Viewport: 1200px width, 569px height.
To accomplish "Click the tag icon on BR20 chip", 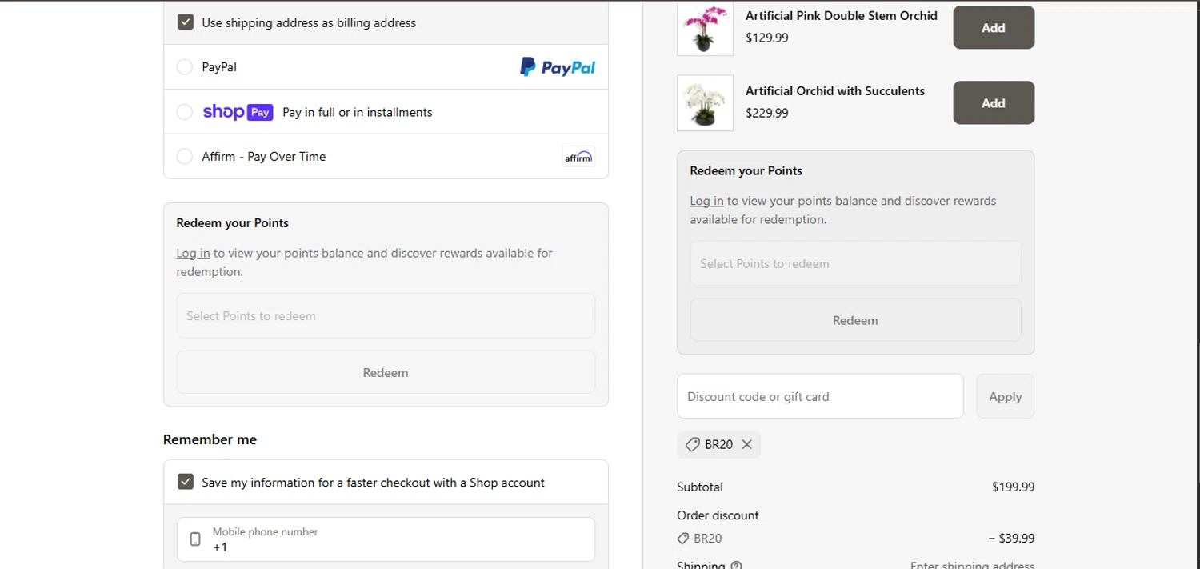I will tap(693, 444).
